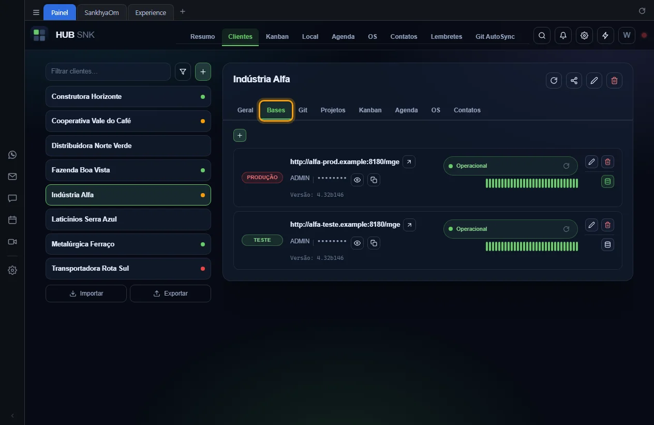Click the share icon for Indústria Alfa
Screen dimensions: 654x425
point(574,80)
